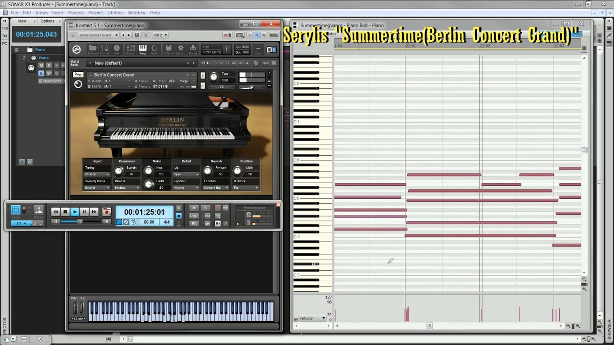Image resolution: width=614 pixels, height=345 pixels.
Task: Select Kontakt channel page 17-32
Action: [218, 63]
